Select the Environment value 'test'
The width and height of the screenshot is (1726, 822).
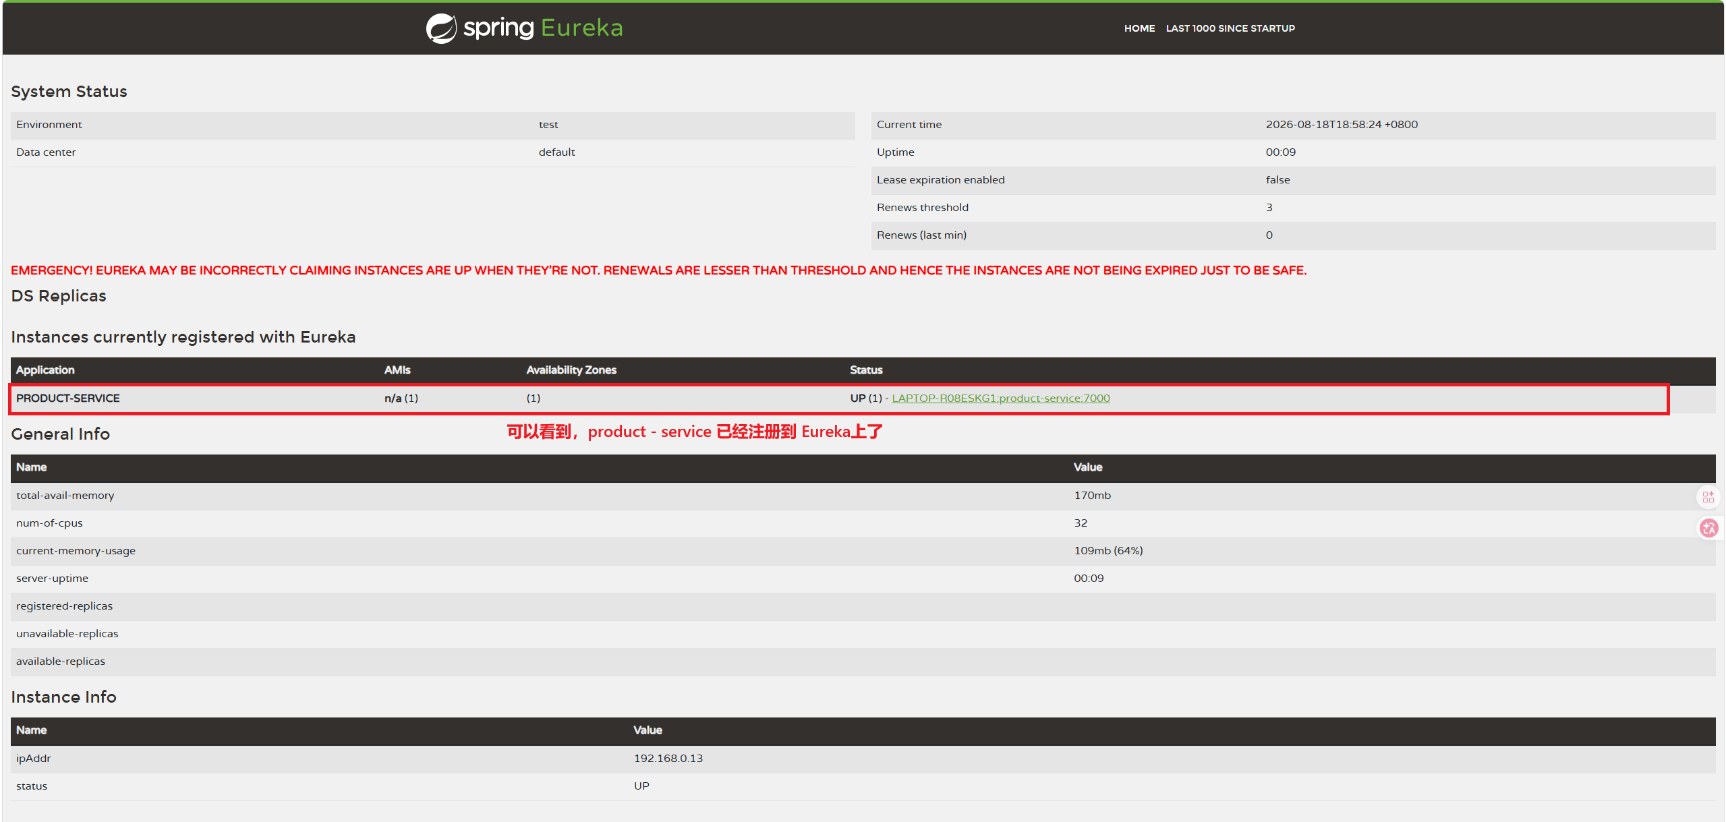[548, 125]
